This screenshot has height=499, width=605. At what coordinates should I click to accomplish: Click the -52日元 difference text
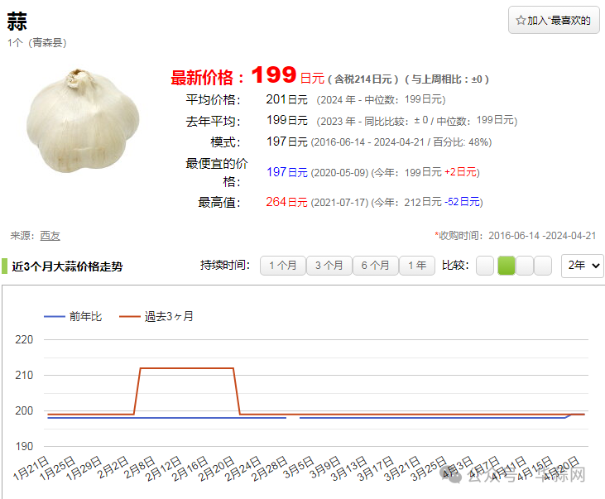click(462, 202)
